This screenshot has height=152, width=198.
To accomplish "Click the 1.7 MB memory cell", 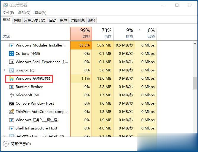I will (x=103, y=95).
